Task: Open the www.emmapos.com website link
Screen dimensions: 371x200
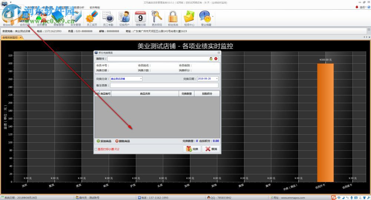Action: point(293,198)
